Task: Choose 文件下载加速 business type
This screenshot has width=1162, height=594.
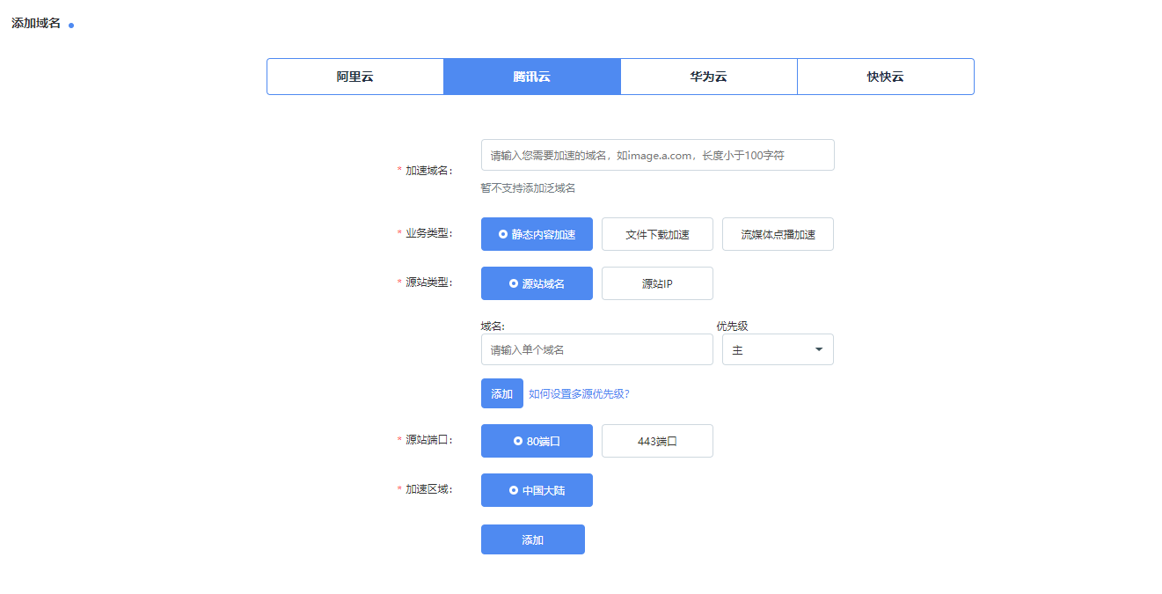Action: [x=657, y=234]
